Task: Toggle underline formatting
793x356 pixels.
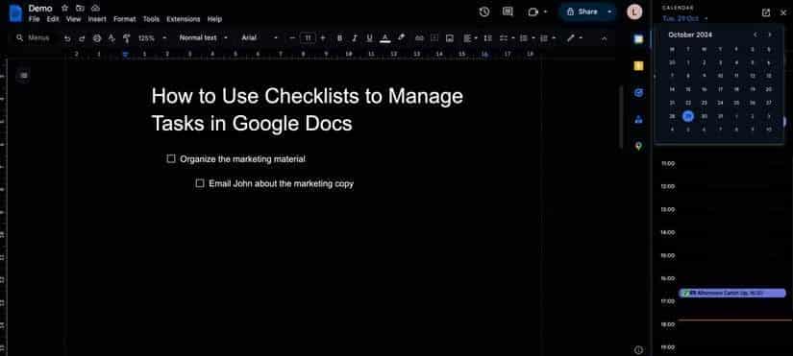Action: click(369, 37)
